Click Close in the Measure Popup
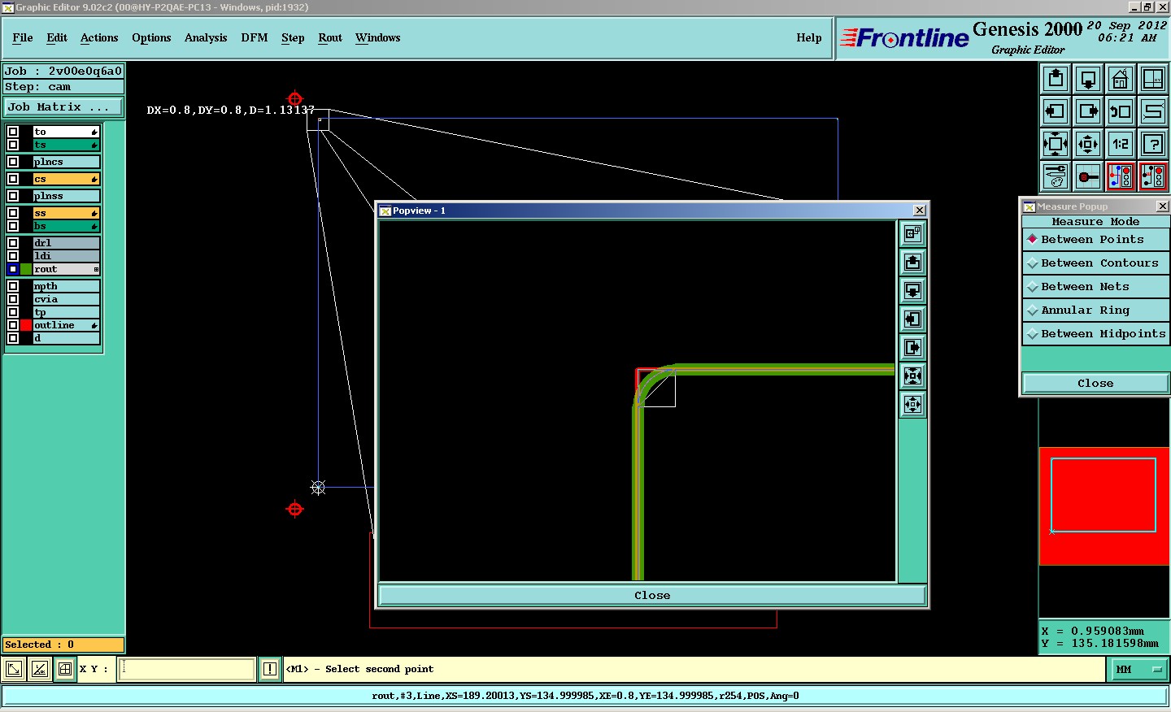1171x712 pixels. [1095, 384]
